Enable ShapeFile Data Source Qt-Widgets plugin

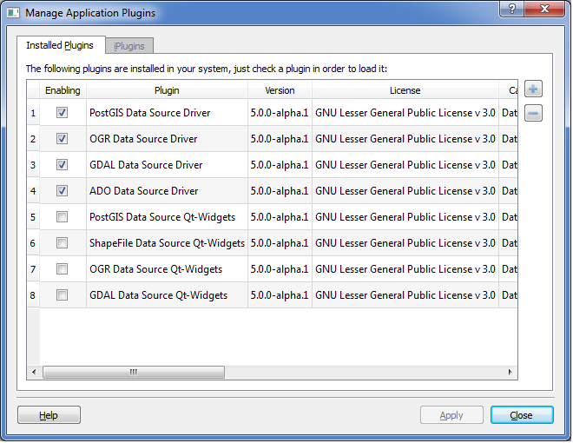(x=63, y=243)
